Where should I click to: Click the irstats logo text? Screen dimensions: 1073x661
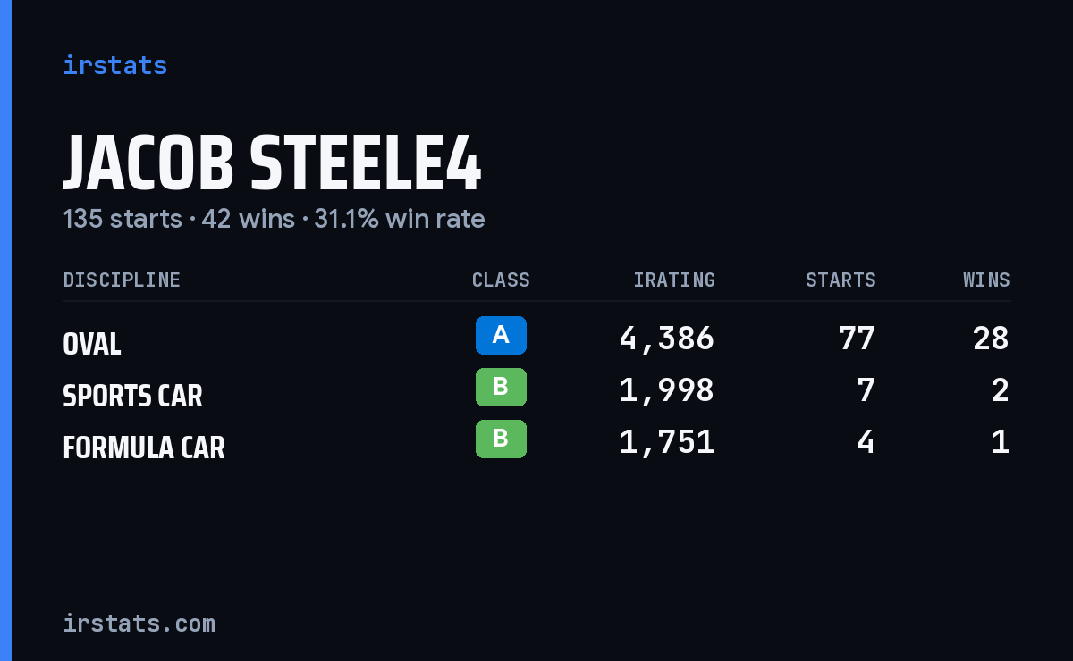114,65
